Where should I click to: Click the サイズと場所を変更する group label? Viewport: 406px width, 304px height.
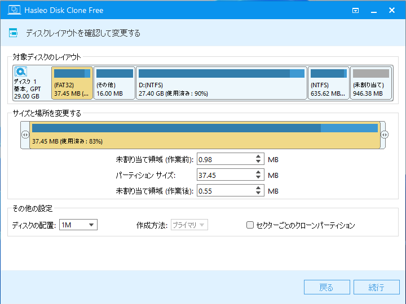tap(47, 113)
